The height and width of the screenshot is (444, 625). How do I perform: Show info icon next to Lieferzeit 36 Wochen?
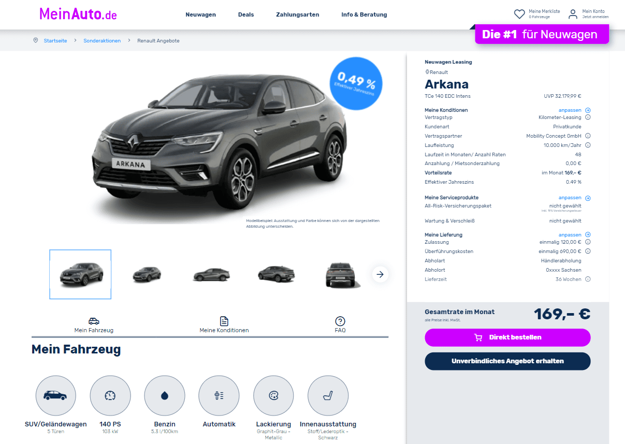[588, 279]
